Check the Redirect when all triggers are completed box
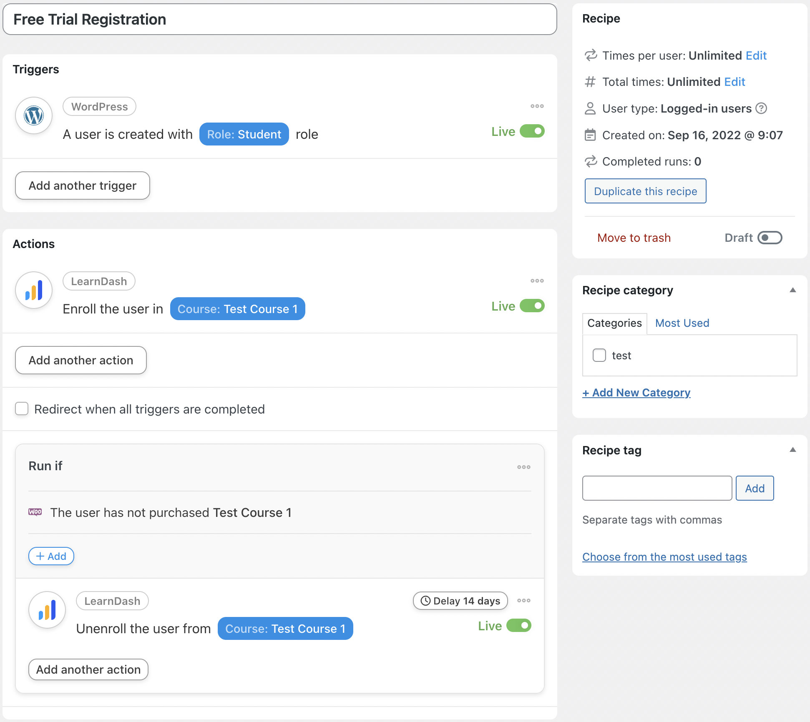Image resolution: width=810 pixels, height=722 pixels. point(21,409)
